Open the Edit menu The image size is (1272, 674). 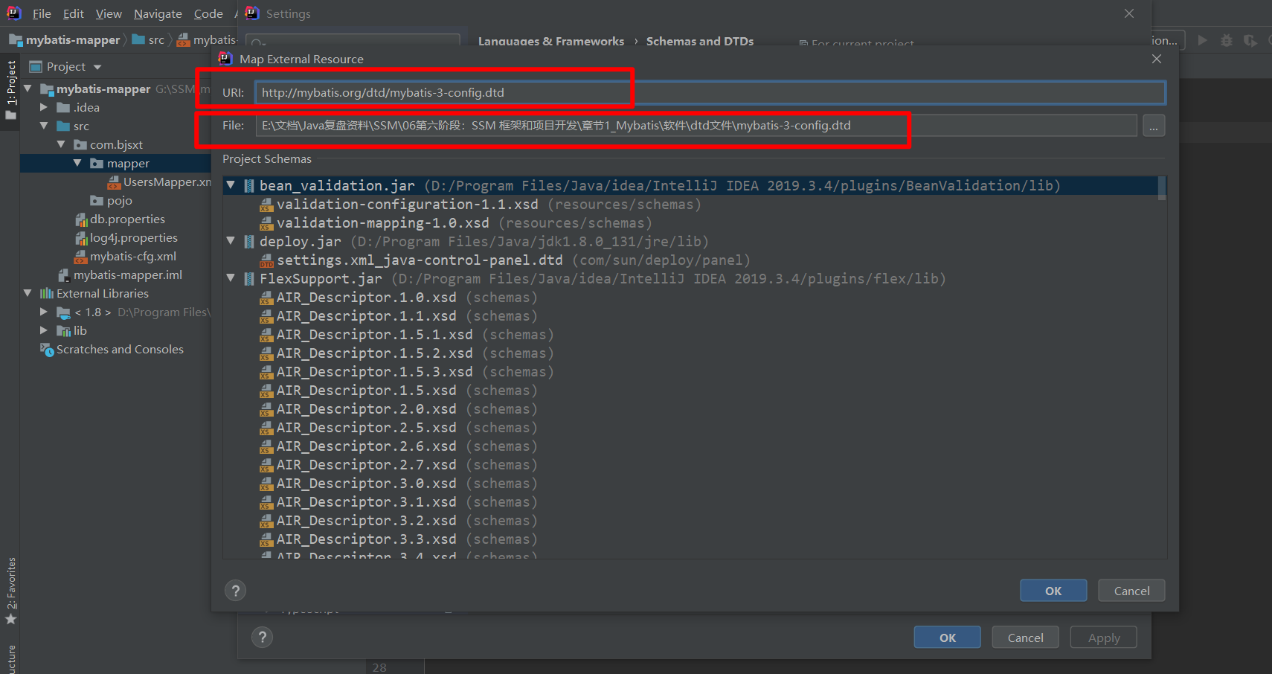click(73, 13)
